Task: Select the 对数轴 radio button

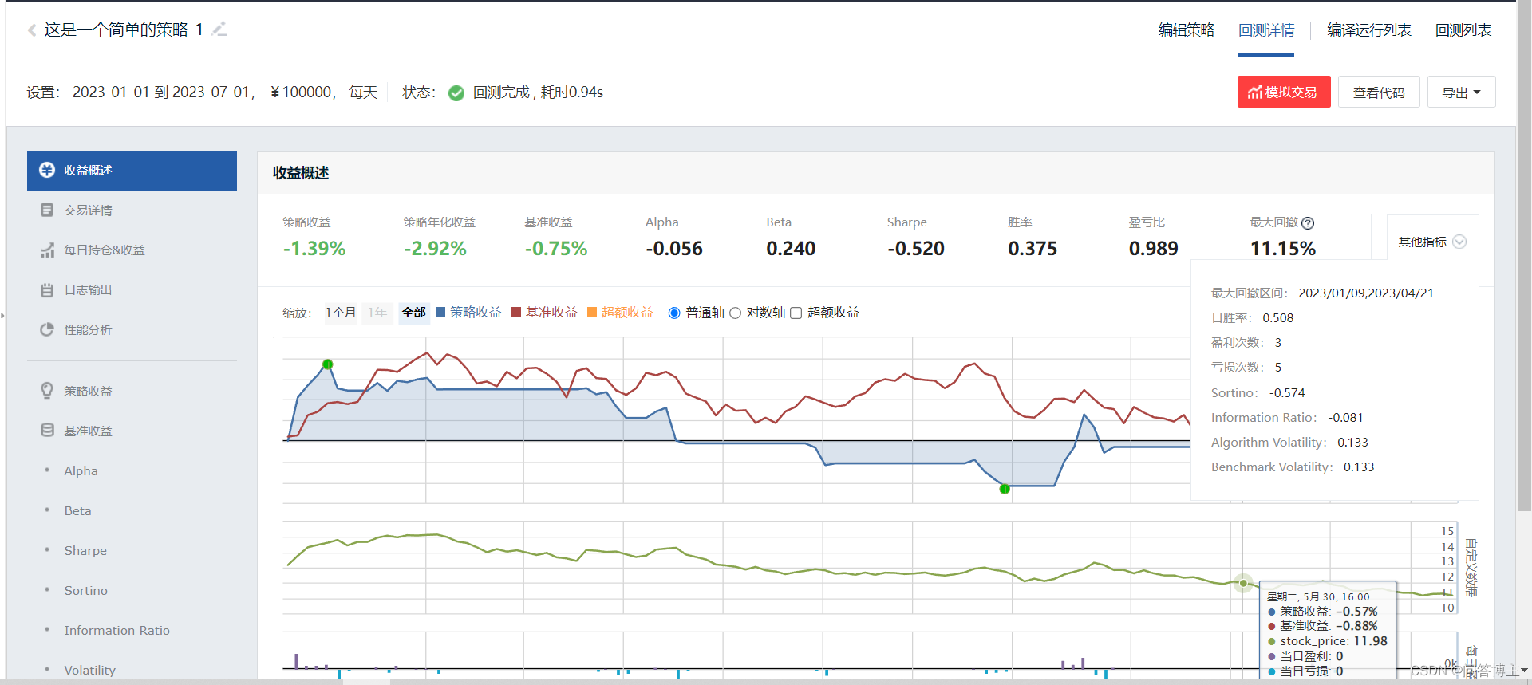Action: coord(735,313)
